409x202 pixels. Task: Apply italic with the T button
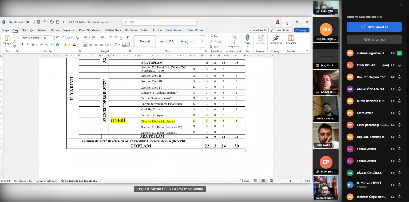point(28,44)
